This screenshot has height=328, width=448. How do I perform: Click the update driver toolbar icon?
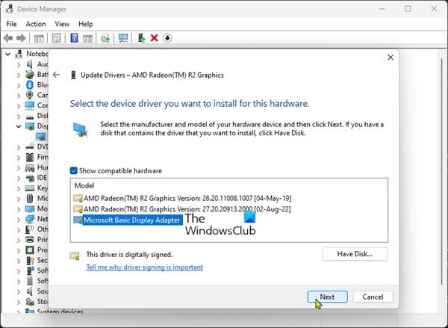coord(140,38)
